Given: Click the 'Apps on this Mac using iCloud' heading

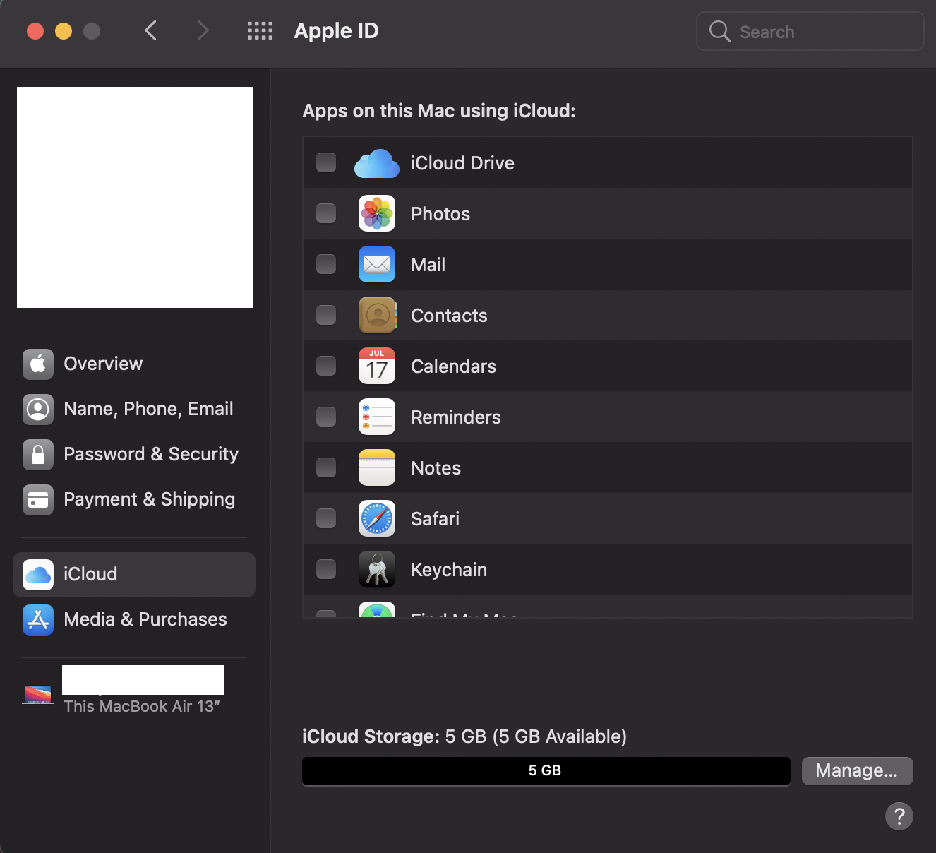Looking at the screenshot, I should (x=439, y=111).
